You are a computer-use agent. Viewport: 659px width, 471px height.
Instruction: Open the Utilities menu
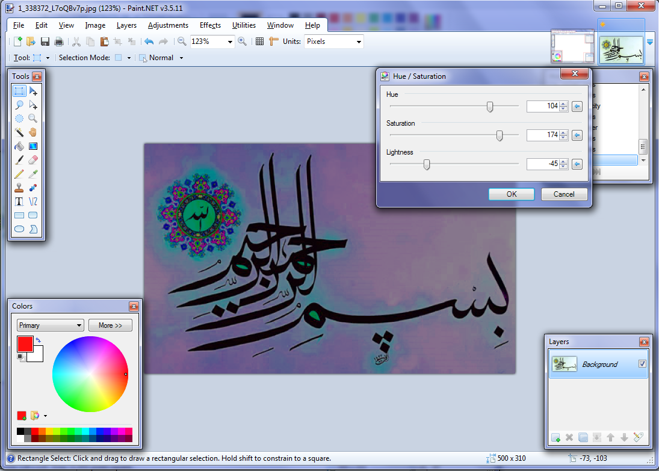tap(244, 25)
